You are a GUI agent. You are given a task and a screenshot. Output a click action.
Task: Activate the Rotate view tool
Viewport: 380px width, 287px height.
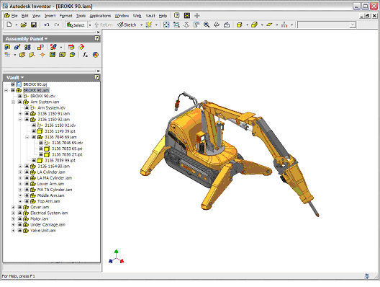click(217, 25)
